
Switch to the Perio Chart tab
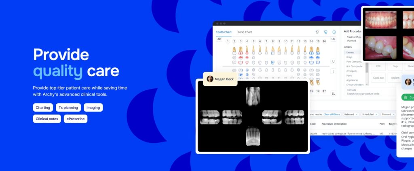tap(245, 32)
